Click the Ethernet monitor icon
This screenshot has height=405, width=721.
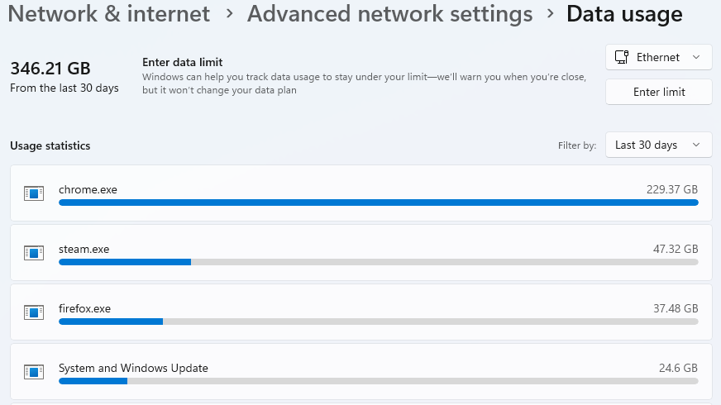pos(621,57)
